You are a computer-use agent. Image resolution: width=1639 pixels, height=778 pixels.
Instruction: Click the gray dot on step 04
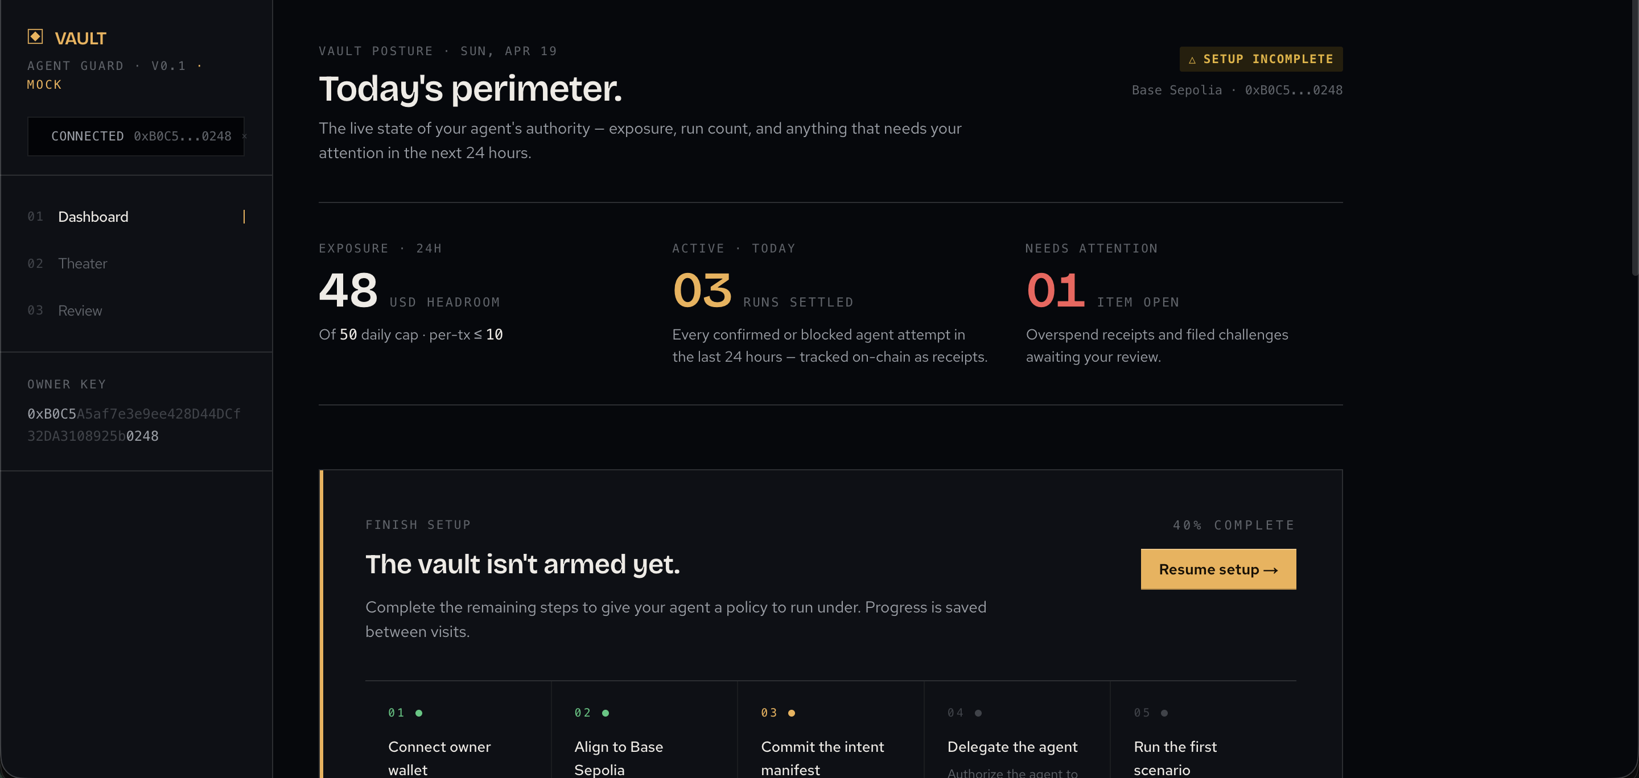pyautogui.click(x=978, y=713)
